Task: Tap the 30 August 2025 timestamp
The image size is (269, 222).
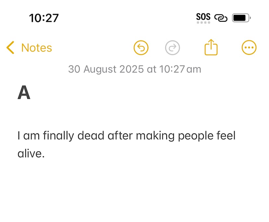Action: [x=134, y=69]
